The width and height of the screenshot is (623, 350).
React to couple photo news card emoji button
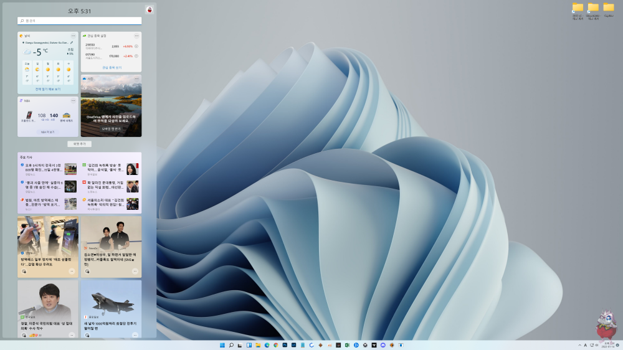pyautogui.click(x=87, y=272)
